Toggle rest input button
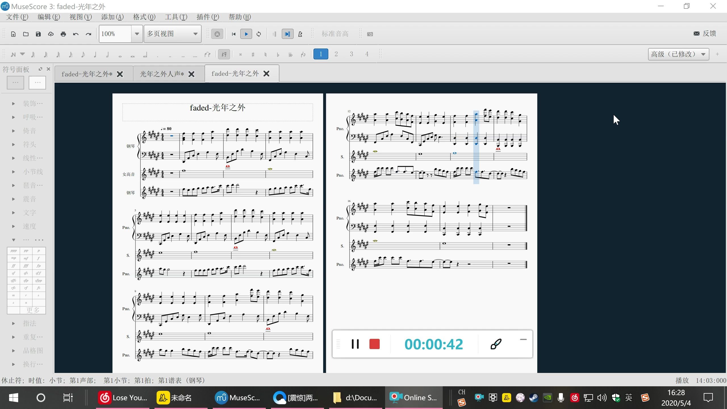This screenshot has width=727, height=409. [x=224, y=54]
